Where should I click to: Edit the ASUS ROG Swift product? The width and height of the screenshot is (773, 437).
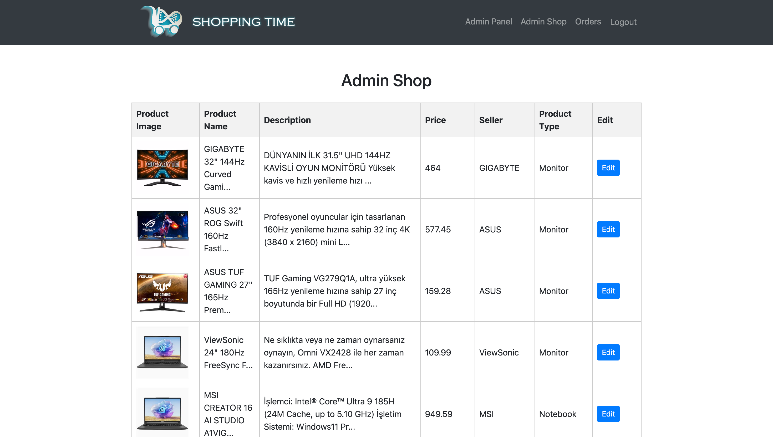(608, 229)
